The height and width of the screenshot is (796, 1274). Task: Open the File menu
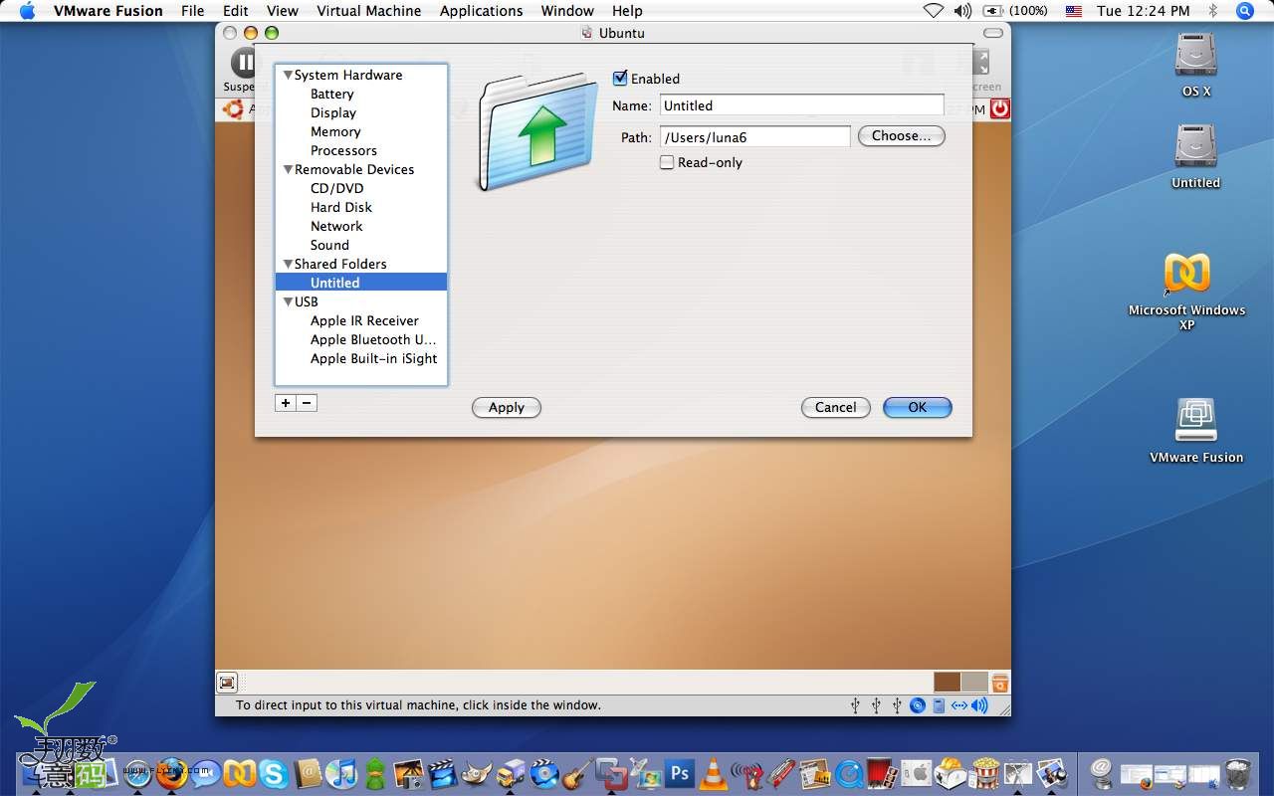(x=193, y=11)
